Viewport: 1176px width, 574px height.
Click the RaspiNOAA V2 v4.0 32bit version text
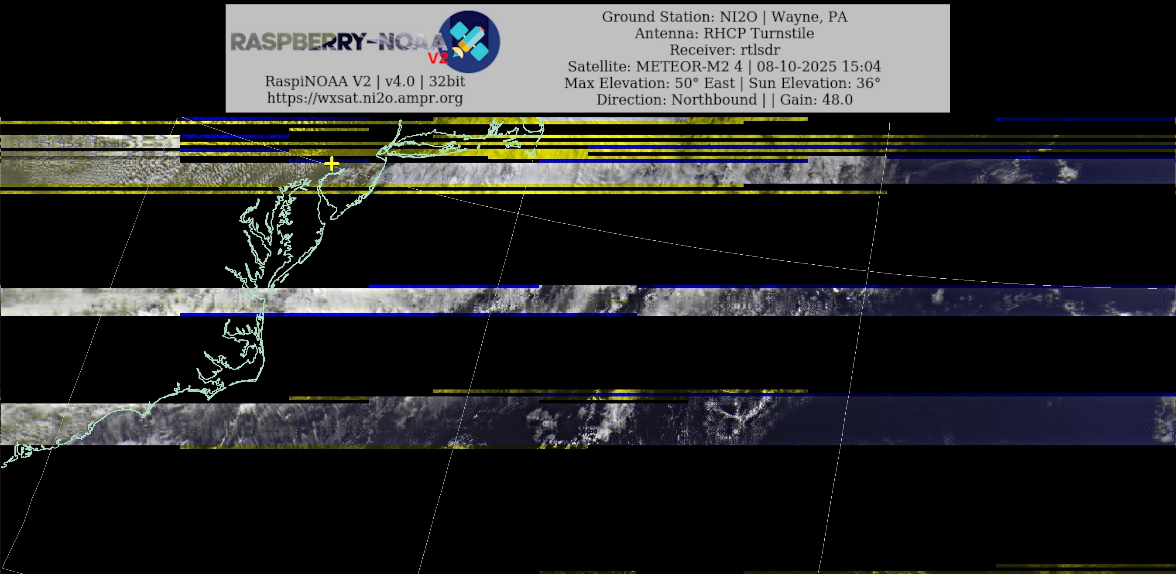pos(365,81)
